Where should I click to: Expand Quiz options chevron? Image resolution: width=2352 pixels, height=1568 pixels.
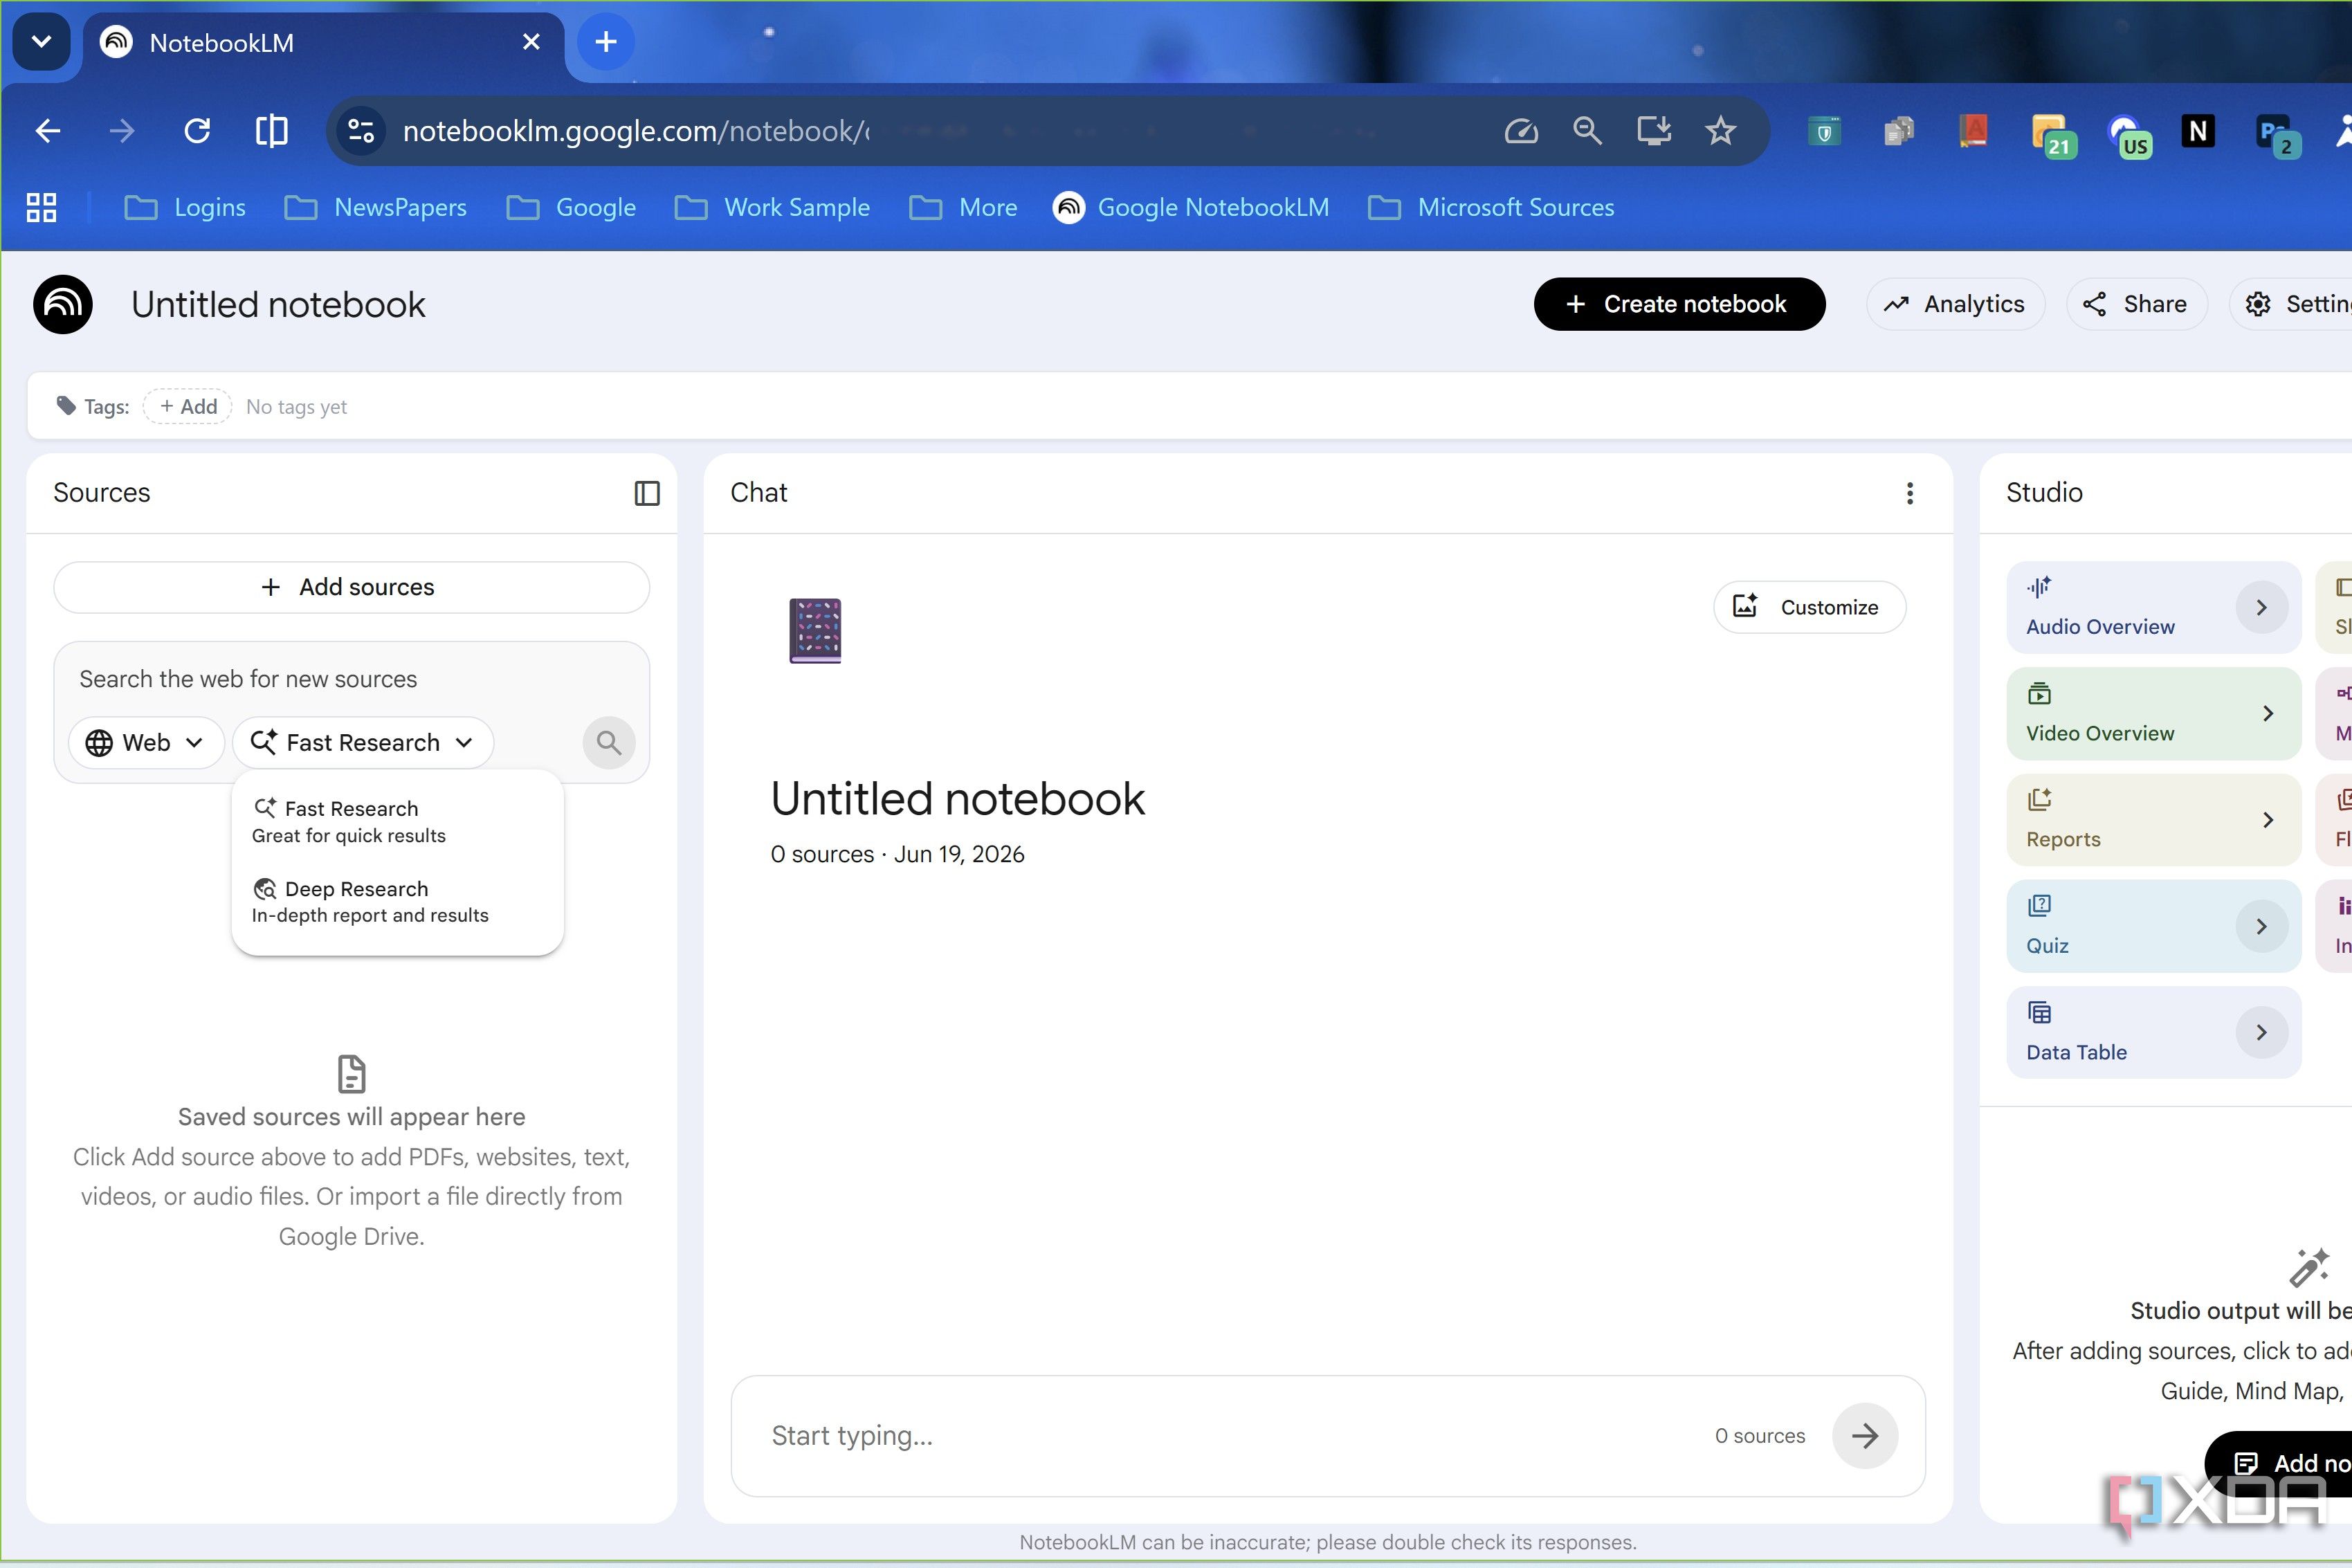coord(2261,926)
